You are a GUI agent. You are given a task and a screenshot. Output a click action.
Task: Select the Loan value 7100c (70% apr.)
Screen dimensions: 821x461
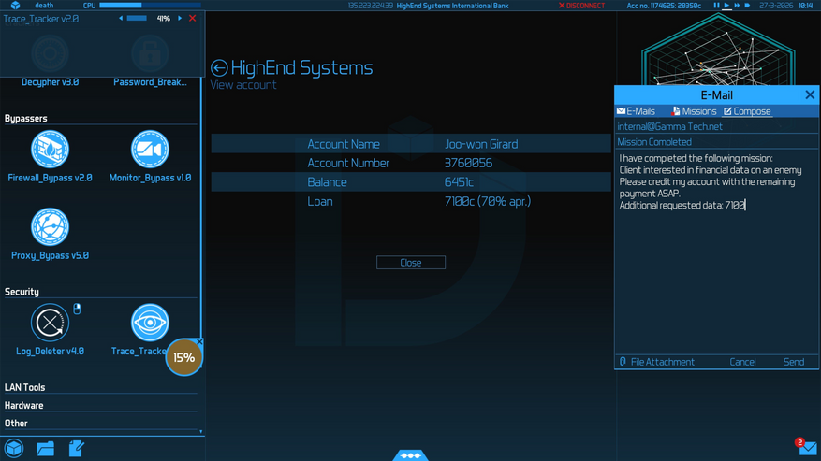click(488, 201)
